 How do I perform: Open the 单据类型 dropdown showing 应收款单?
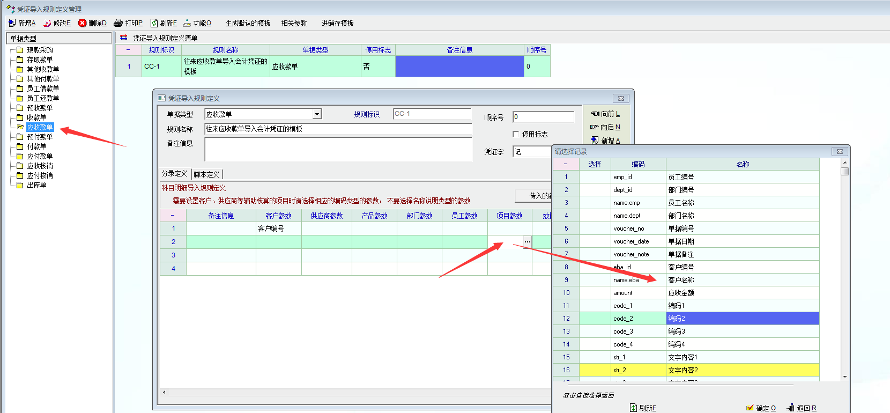point(317,114)
